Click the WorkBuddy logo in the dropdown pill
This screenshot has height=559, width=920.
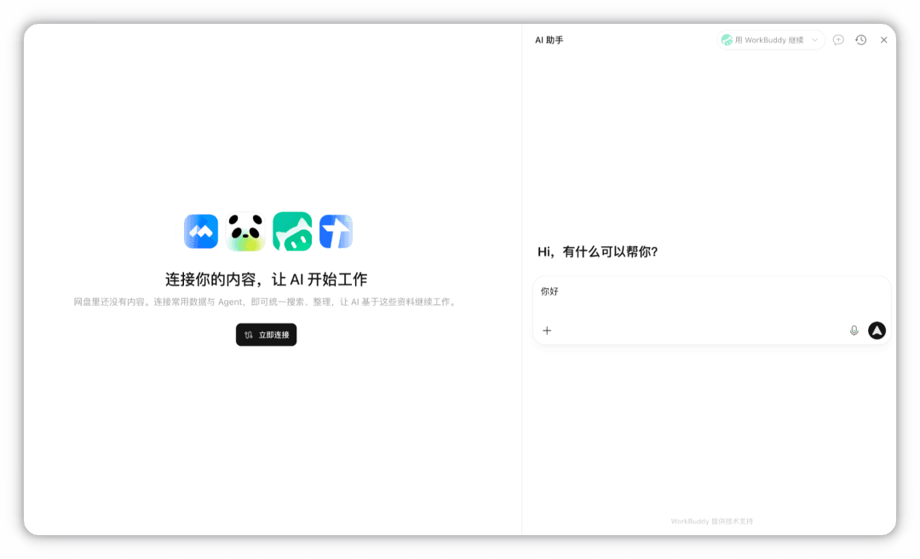[727, 40]
